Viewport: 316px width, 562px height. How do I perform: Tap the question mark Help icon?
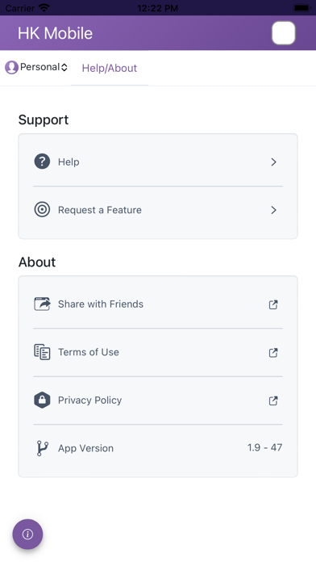pyautogui.click(x=42, y=161)
